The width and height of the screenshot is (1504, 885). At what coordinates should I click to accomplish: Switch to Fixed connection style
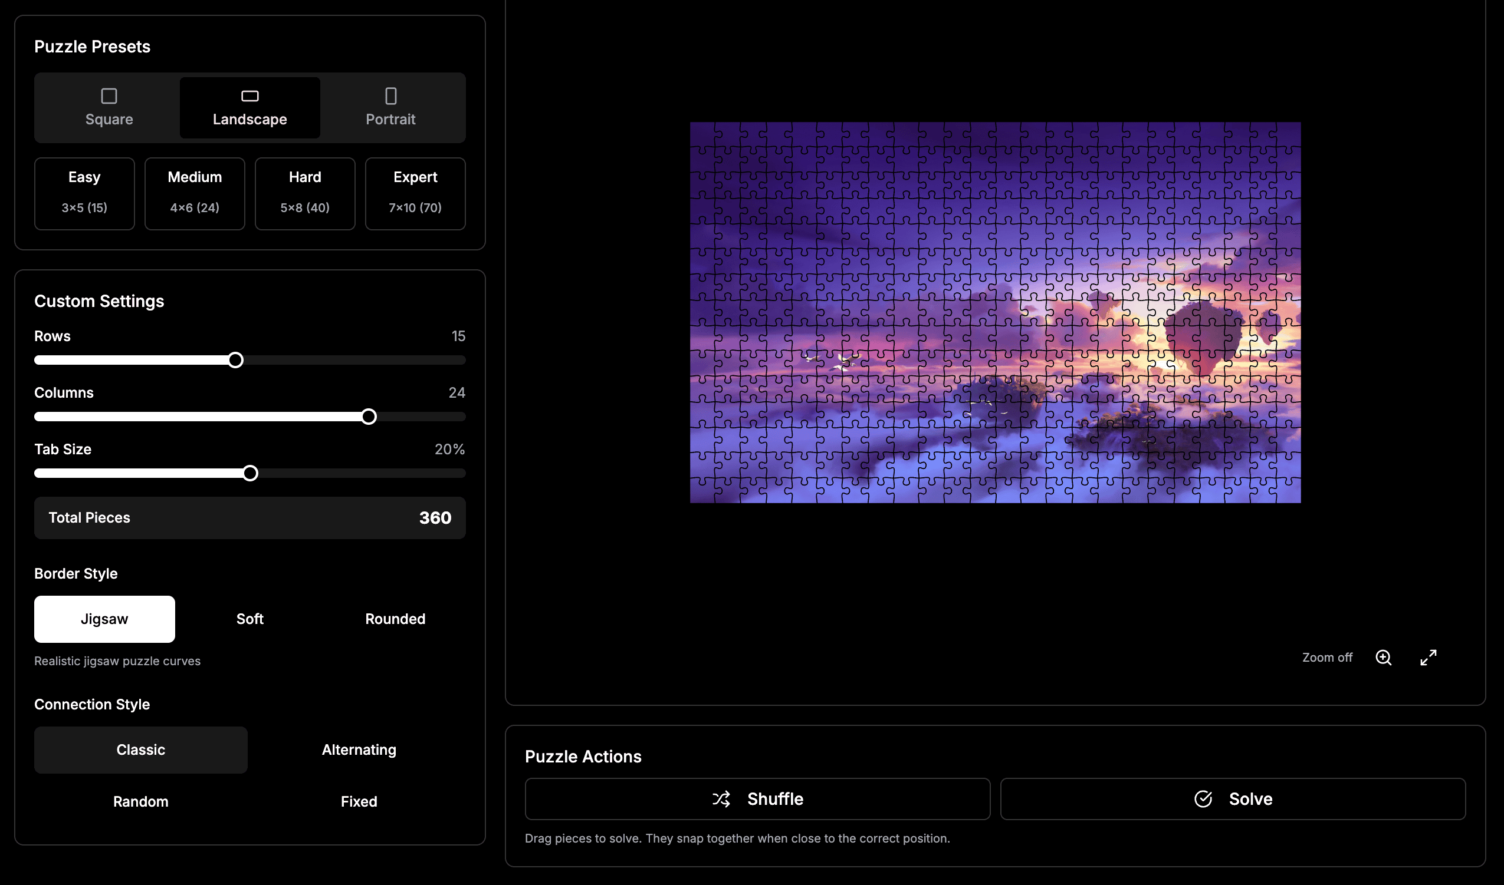(359, 801)
